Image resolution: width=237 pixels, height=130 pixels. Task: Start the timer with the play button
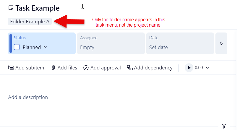pos(189,68)
